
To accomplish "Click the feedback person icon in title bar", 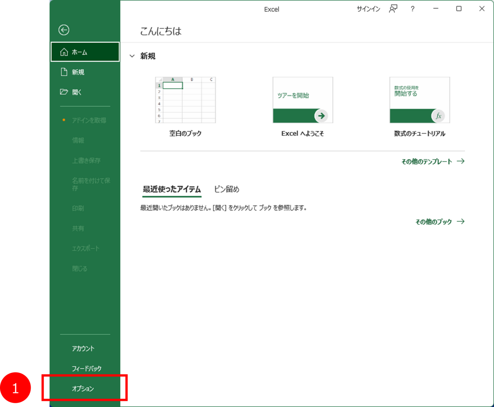I will pos(393,9).
